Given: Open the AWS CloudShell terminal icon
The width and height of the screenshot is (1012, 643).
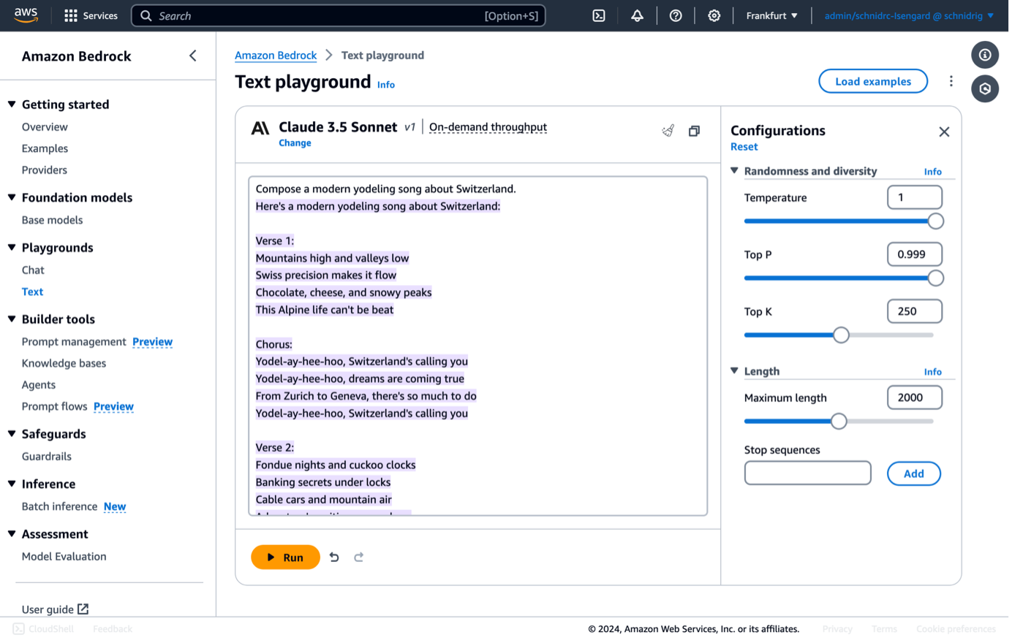Looking at the screenshot, I should pos(599,15).
